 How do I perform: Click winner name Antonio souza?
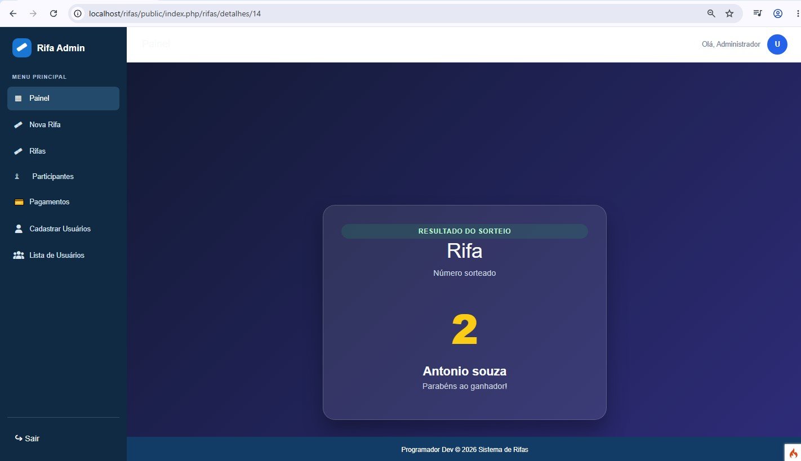point(465,372)
